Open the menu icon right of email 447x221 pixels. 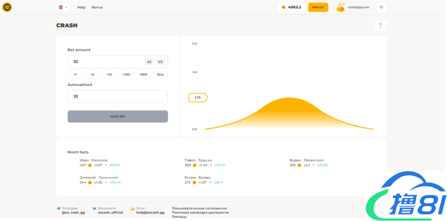point(381,7)
